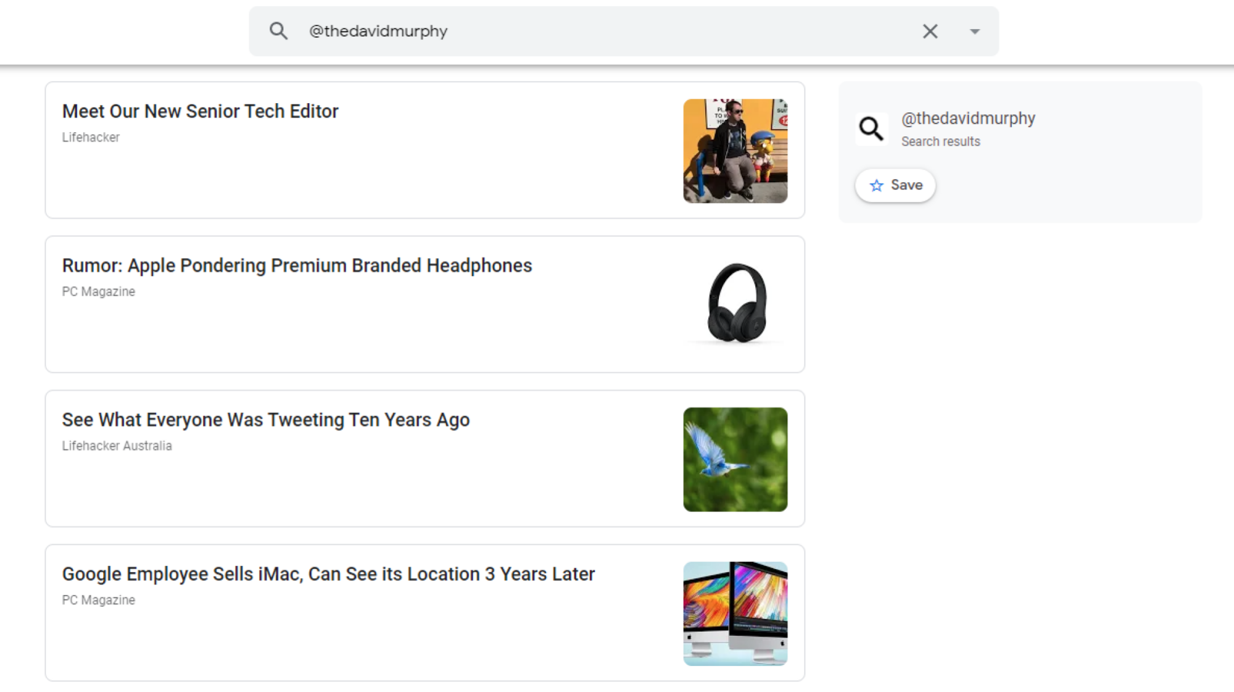The image size is (1234, 692).
Task: Click the iMac computers thumbnail
Action: point(735,614)
